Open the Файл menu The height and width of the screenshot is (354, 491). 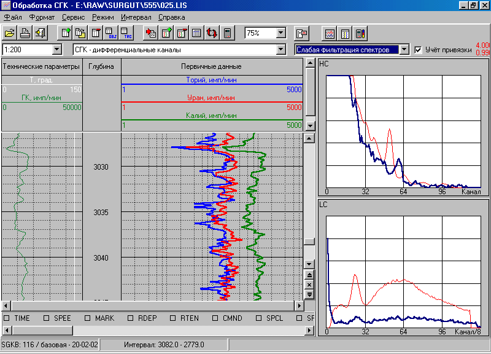pos(13,17)
